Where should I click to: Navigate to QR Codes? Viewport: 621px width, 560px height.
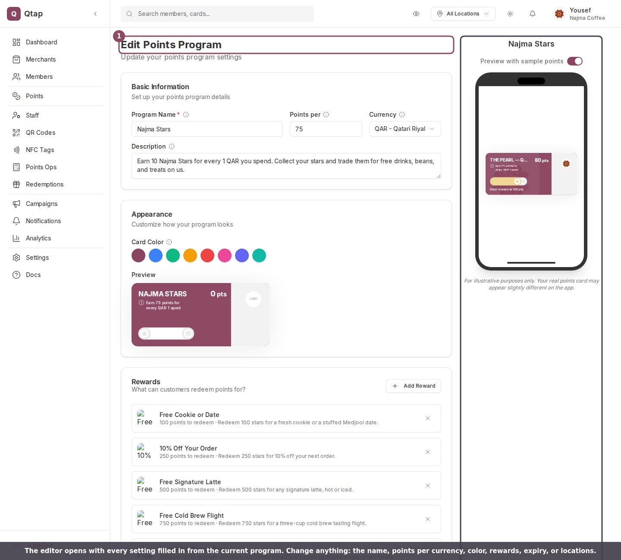(55, 133)
